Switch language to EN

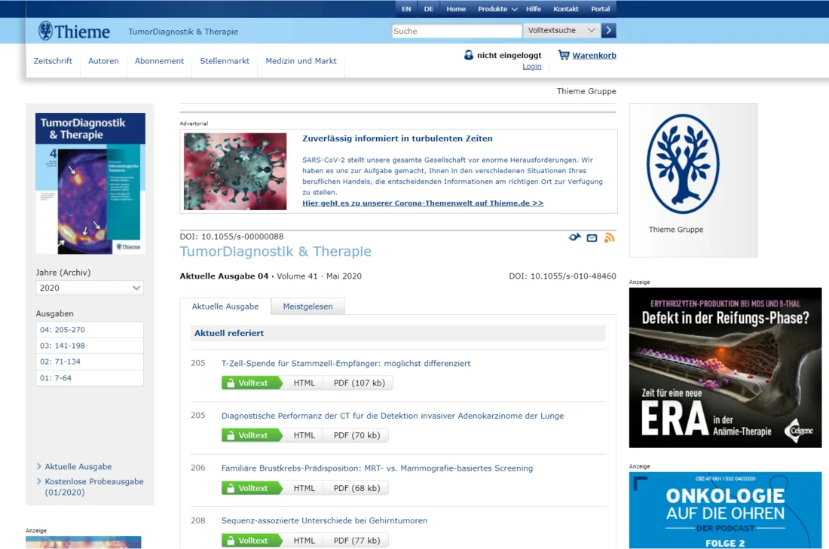click(x=406, y=8)
